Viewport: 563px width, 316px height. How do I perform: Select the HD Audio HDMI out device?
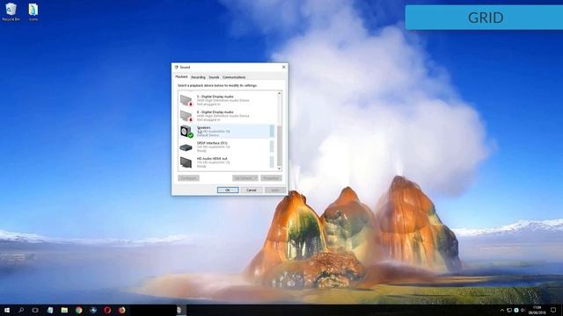coord(227,162)
